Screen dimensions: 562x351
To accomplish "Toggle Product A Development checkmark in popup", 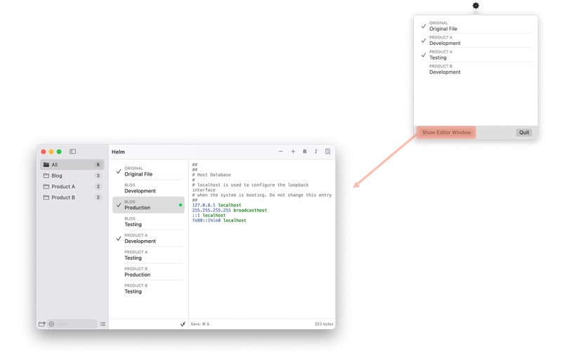I will [424, 41].
